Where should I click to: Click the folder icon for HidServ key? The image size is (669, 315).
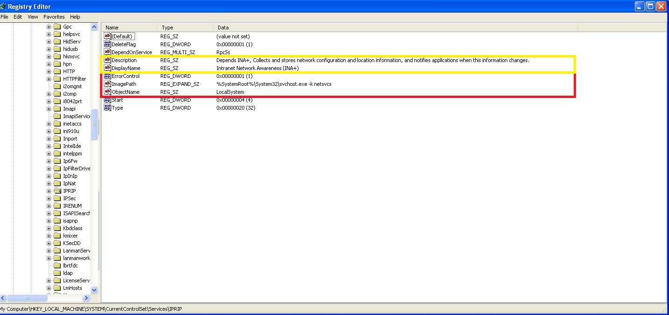(x=57, y=42)
